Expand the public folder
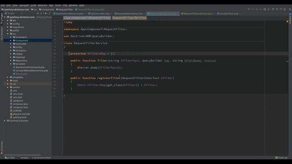The width and height of the screenshot is (292, 164). click(x=8, y=31)
